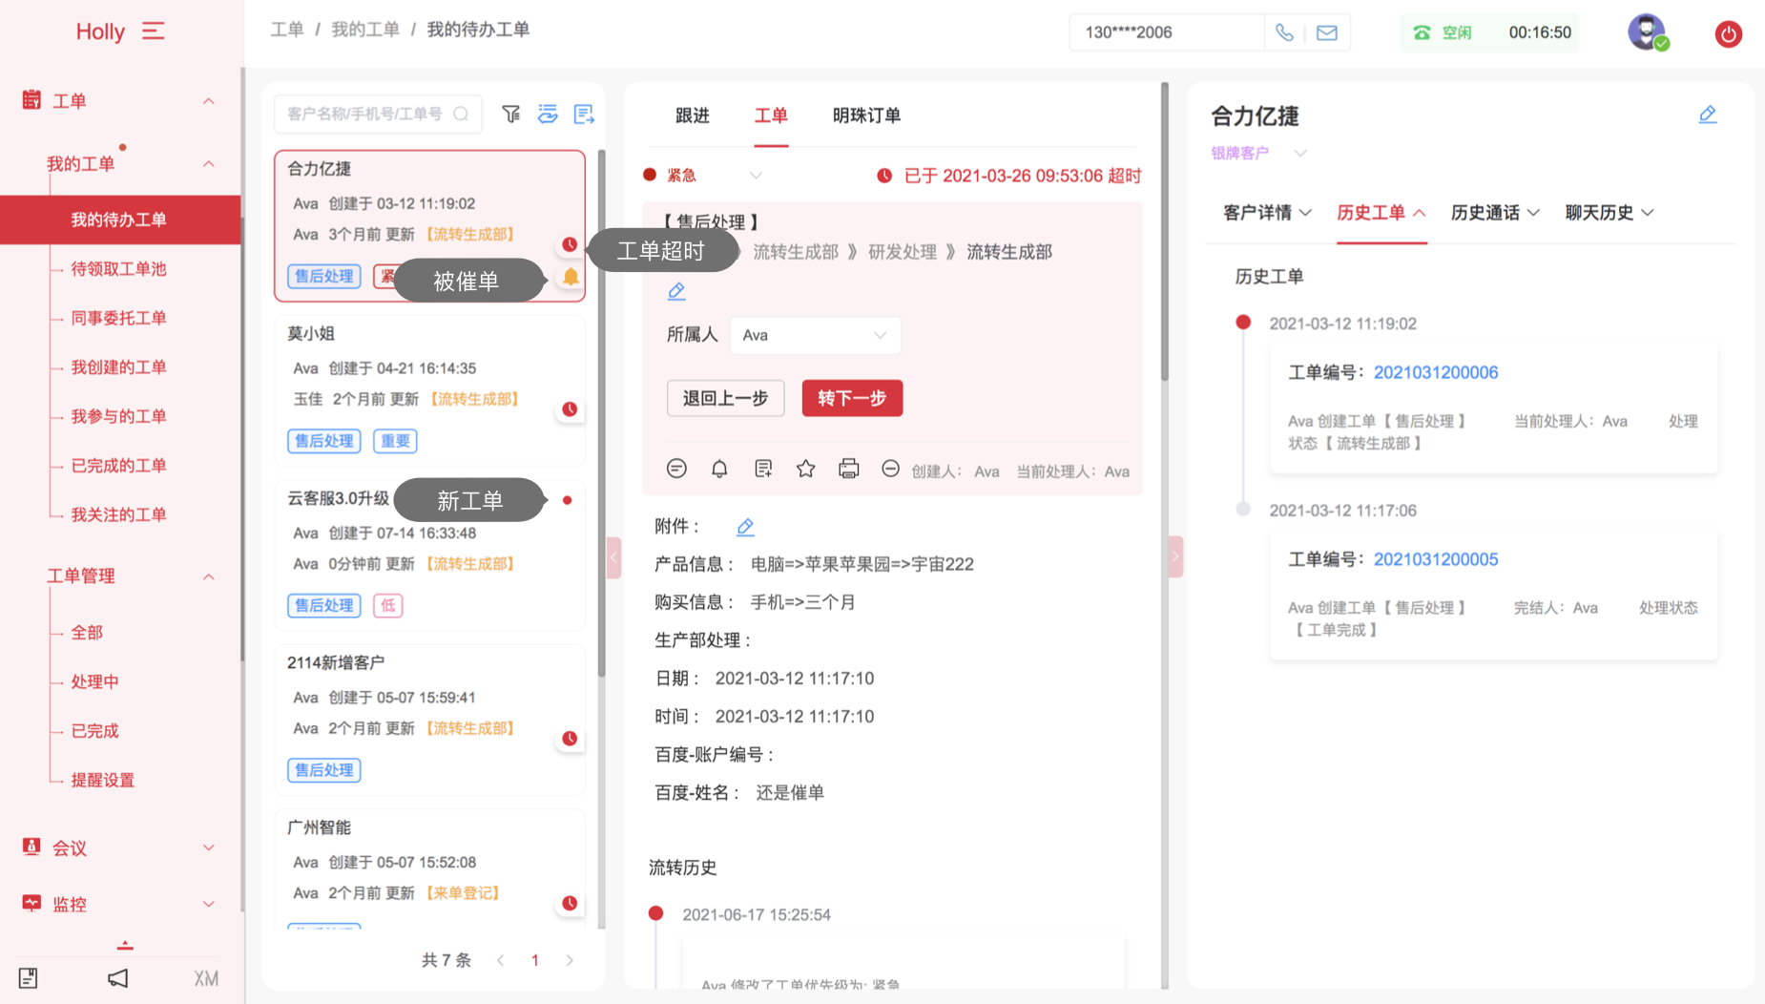This screenshot has width=1765, height=1004.
Task: Click the 转下一步 button
Action: point(851,398)
